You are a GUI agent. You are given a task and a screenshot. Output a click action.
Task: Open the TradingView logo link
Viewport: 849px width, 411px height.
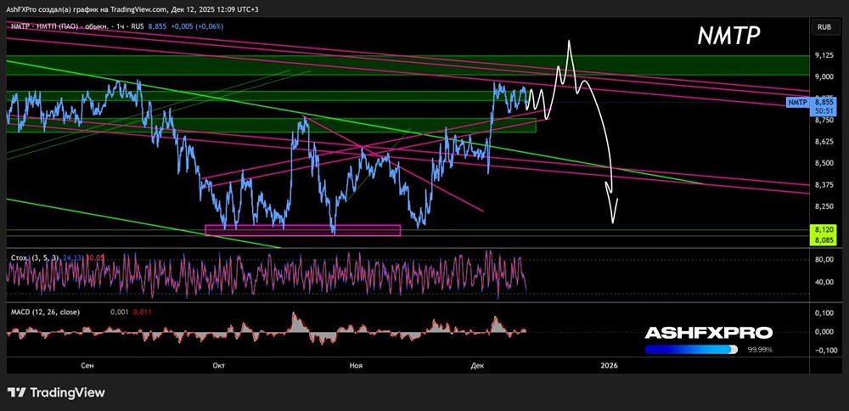(x=56, y=392)
